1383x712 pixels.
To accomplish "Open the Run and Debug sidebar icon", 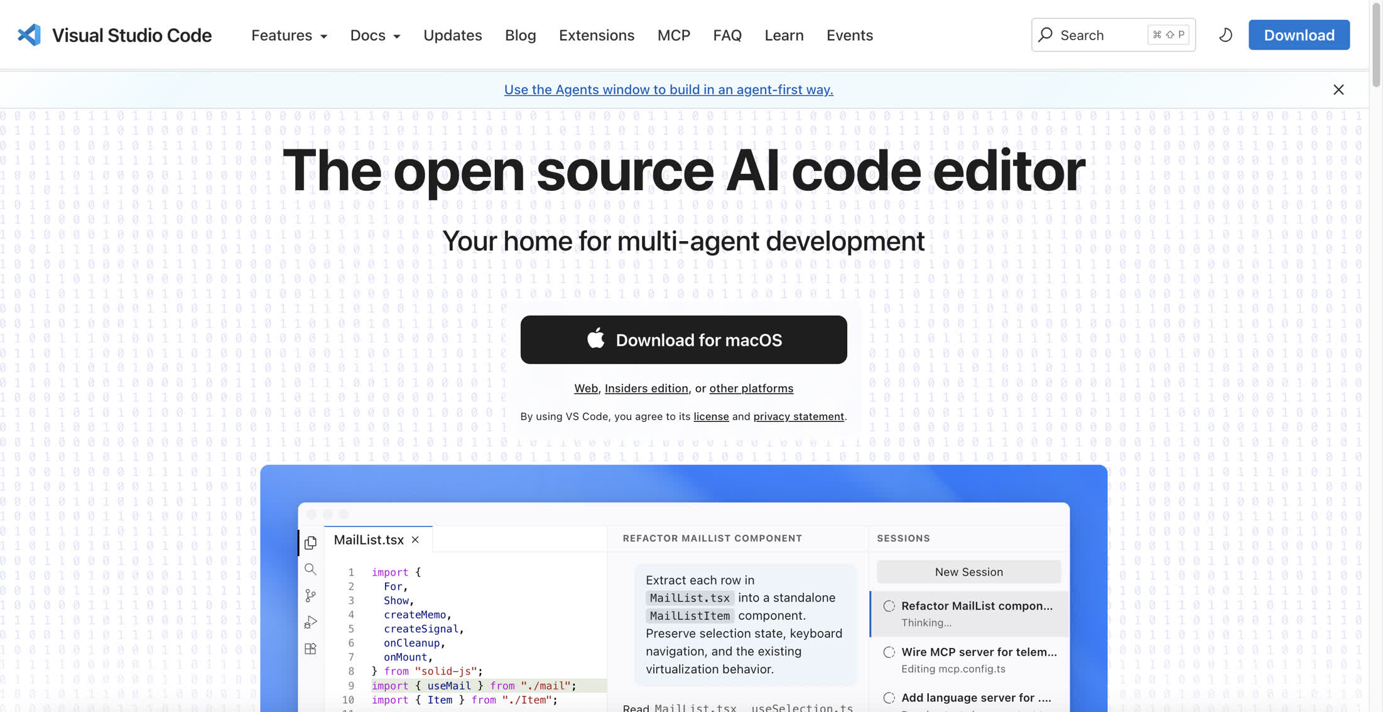I will (x=310, y=622).
